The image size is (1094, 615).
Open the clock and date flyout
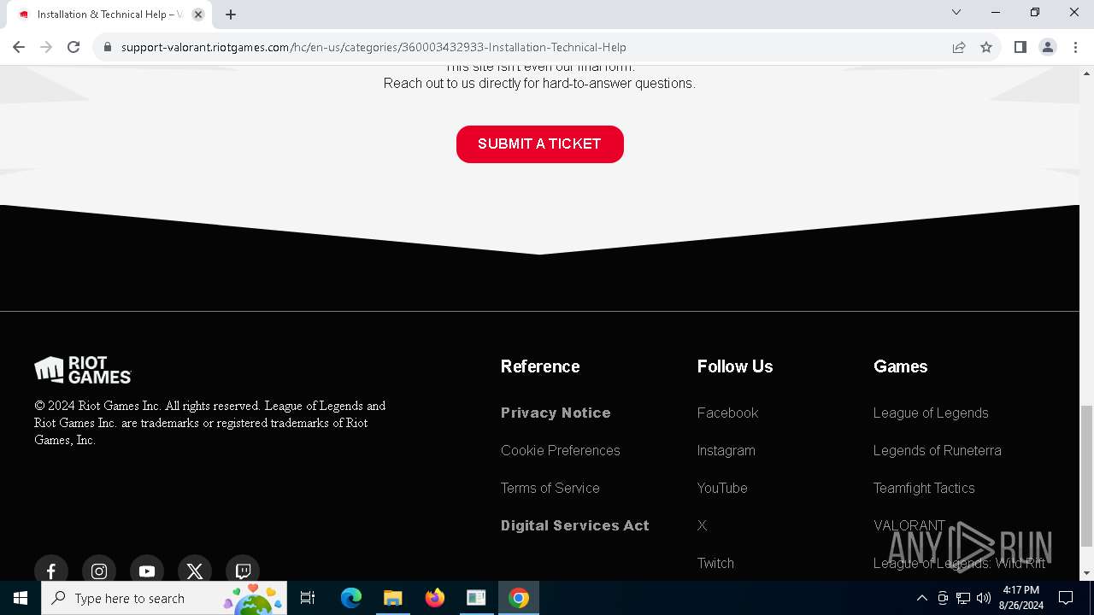coord(1020,598)
